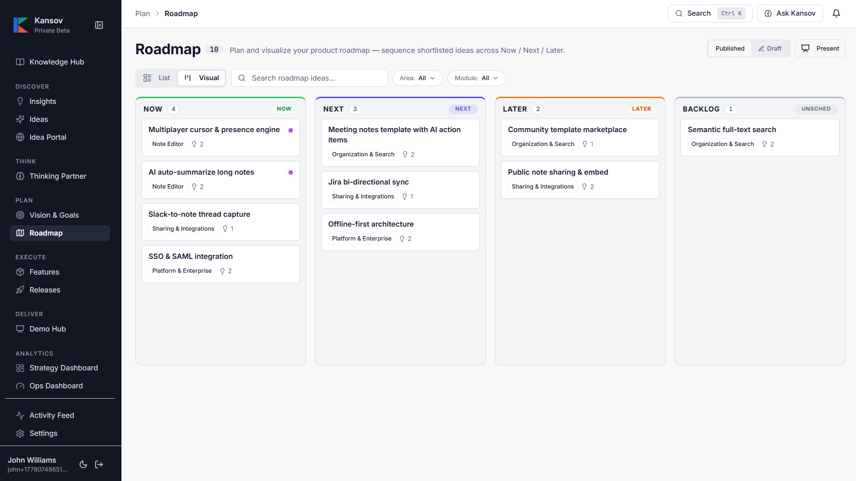The width and height of the screenshot is (856, 481).
Task: Open AI auto-summarize long notes card
Action: click(x=221, y=180)
